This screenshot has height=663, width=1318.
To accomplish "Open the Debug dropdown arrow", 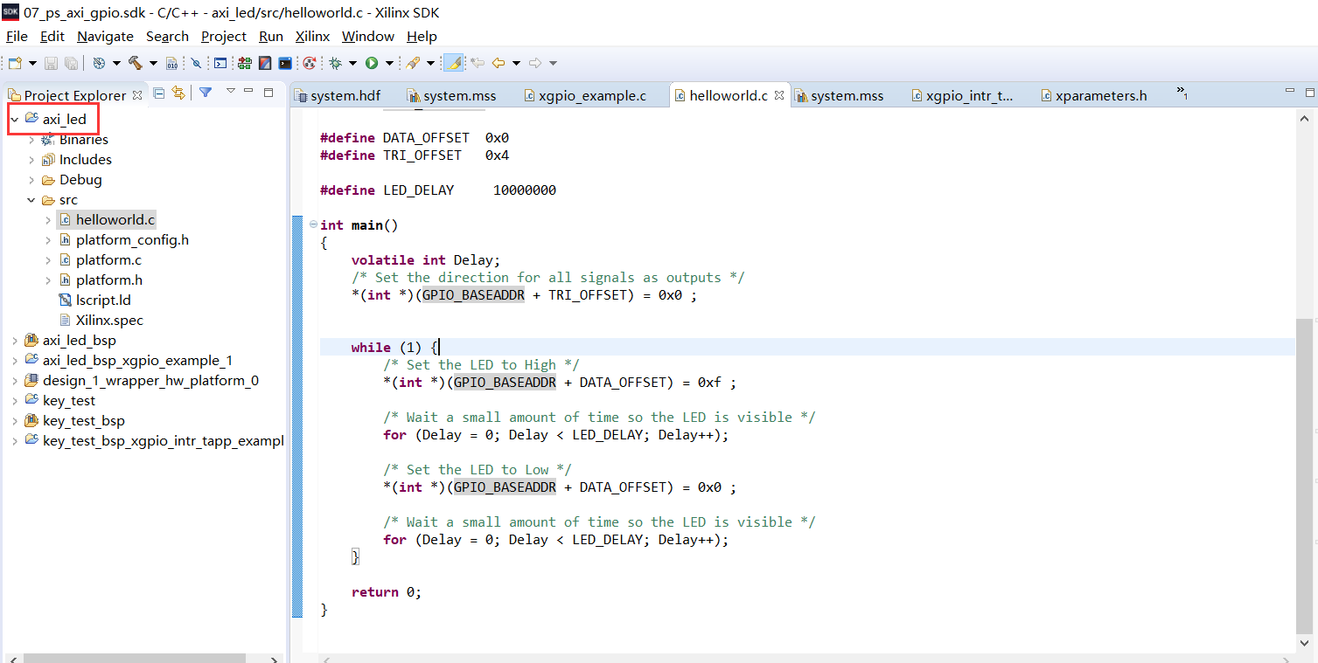I will pyautogui.click(x=352, y=63).
